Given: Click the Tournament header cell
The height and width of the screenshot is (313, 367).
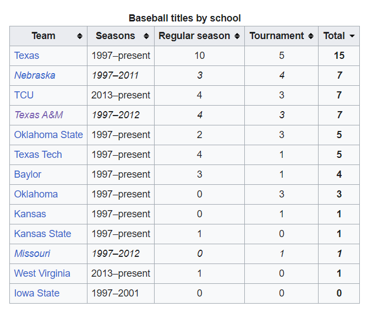Looking at the screenshot, I should 277,36.
